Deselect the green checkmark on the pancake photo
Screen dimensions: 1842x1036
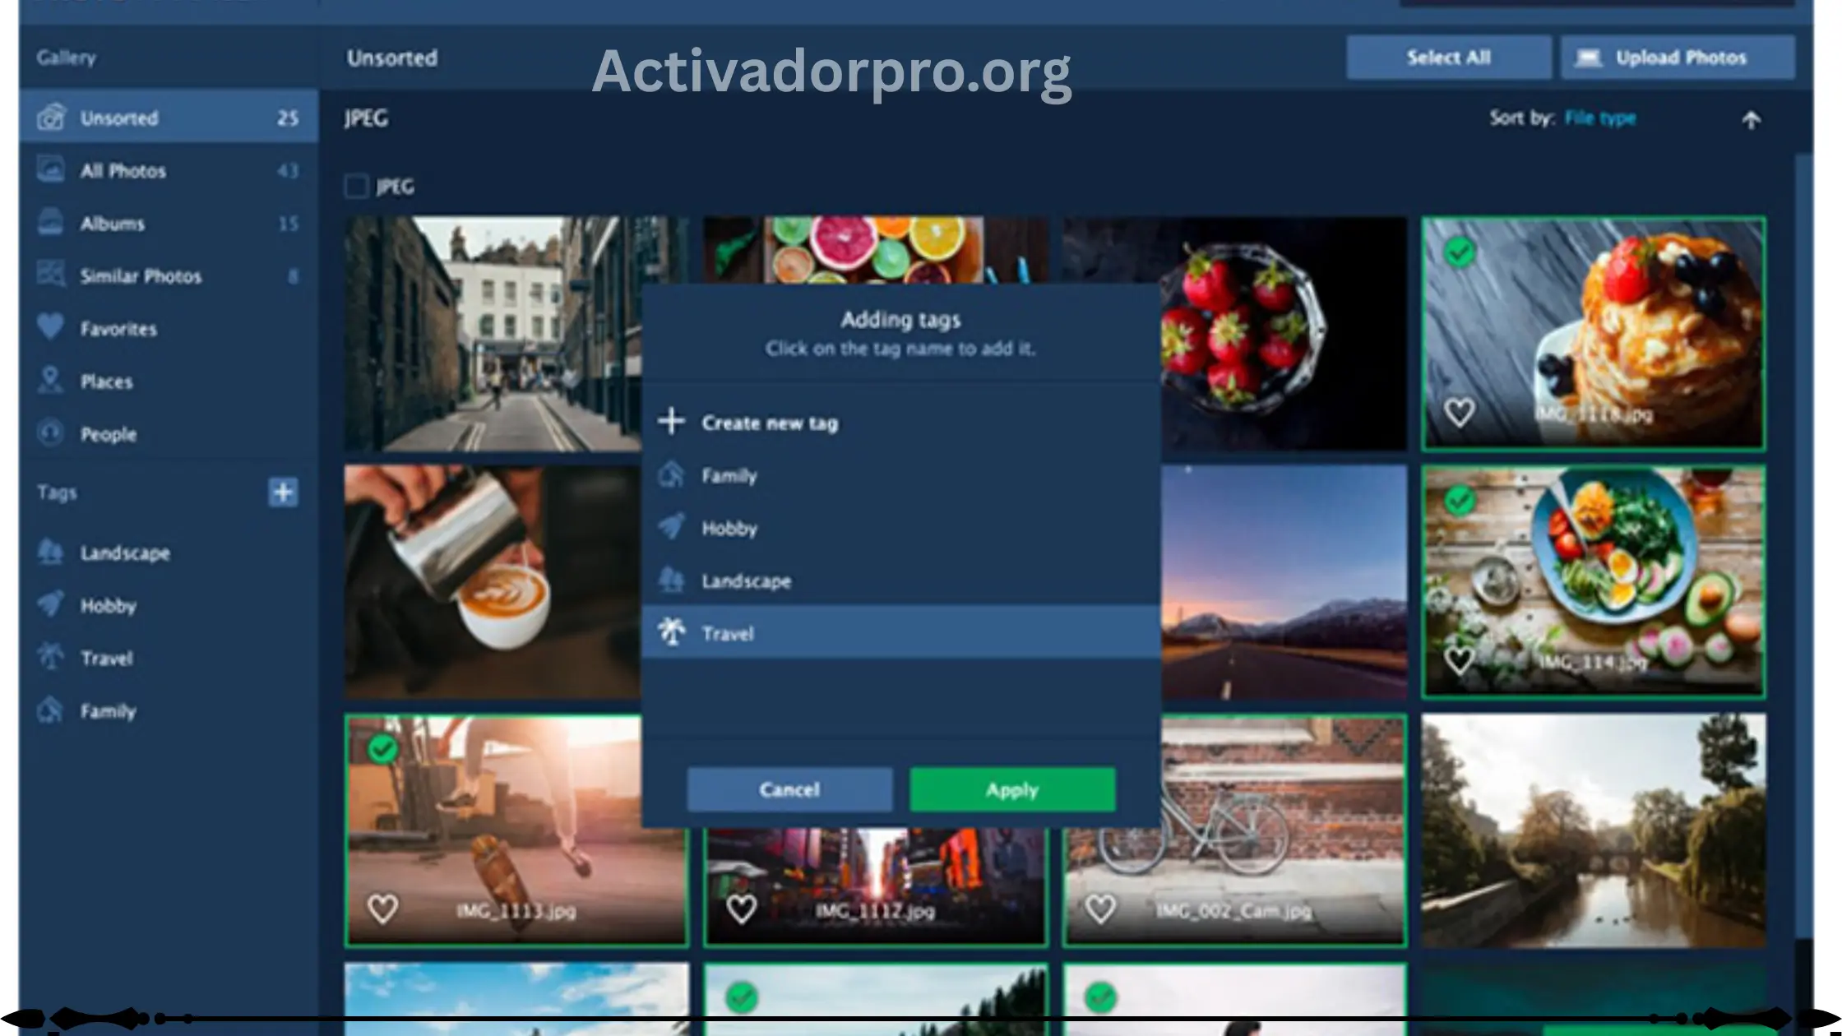pyautogui.click(x=1460, y=253)
